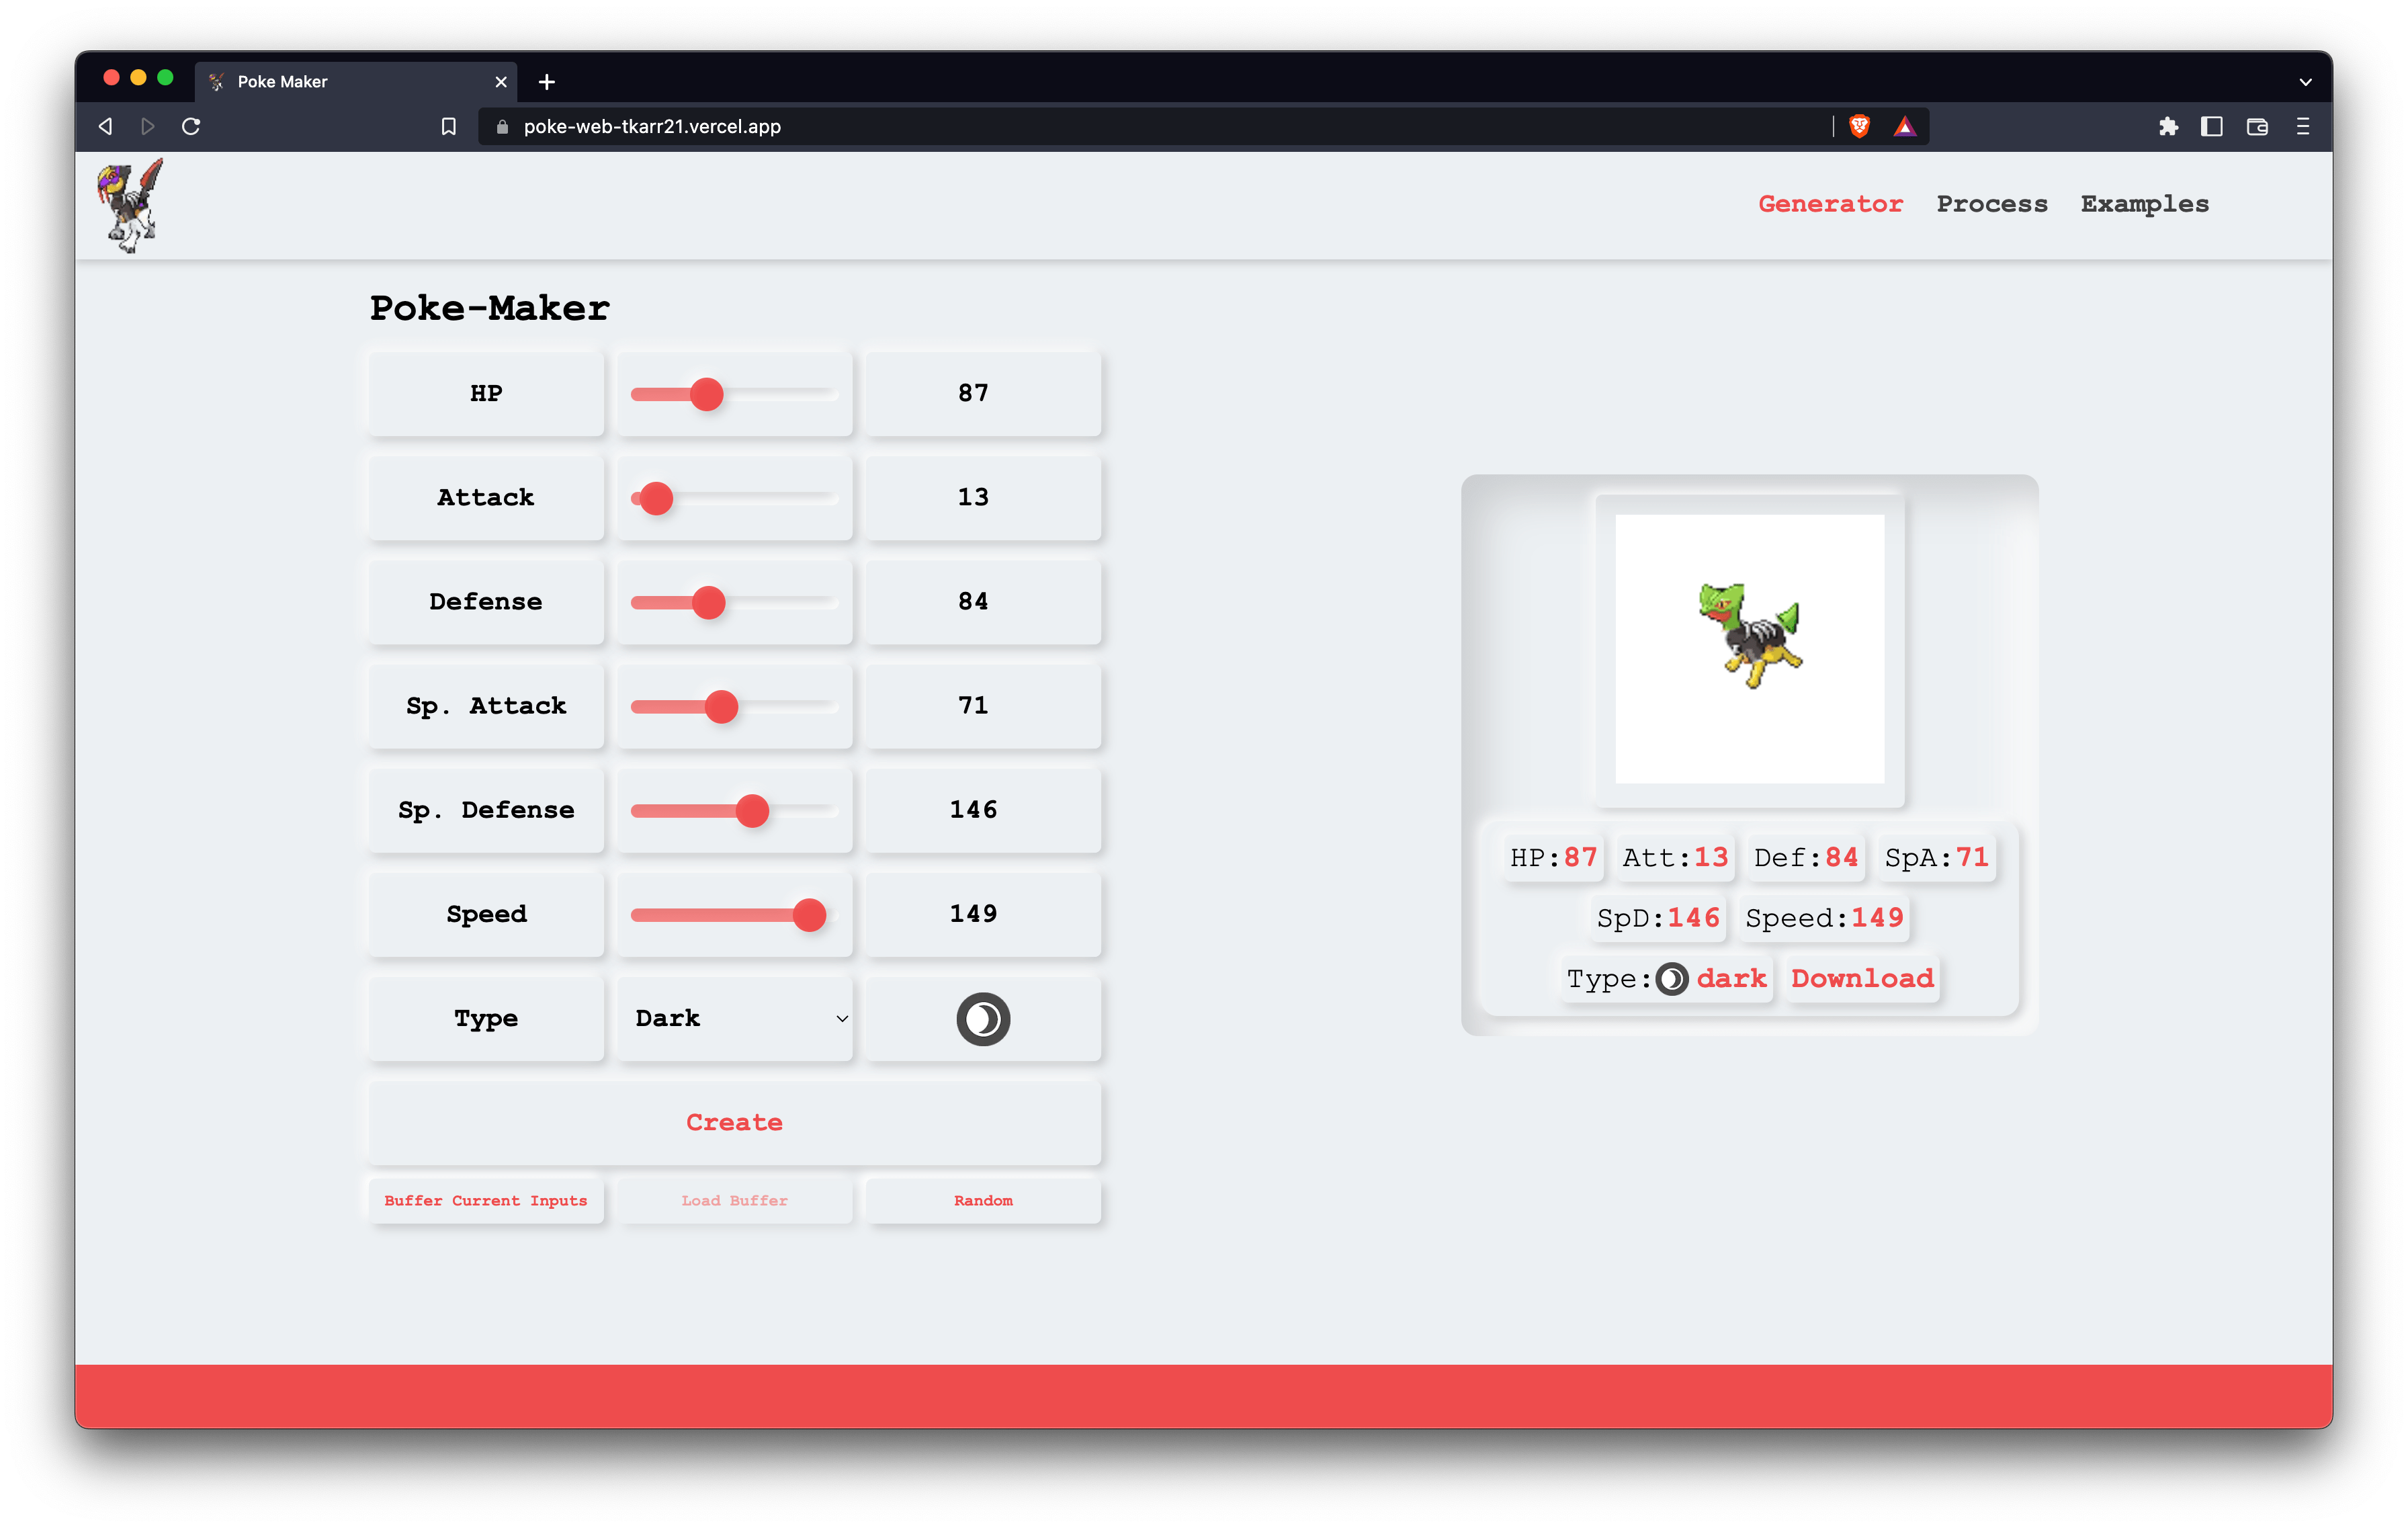The height and width of the screenshot is (1528, 2408).
Task: Click the browser forward arrow
Action: [148, 126]
